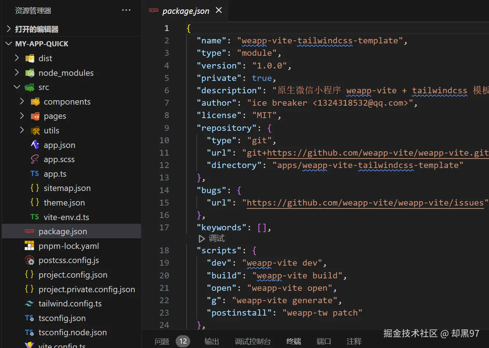Open the 问题 panel tab
This screenshot has height=348, width=489.
[162, 341]
